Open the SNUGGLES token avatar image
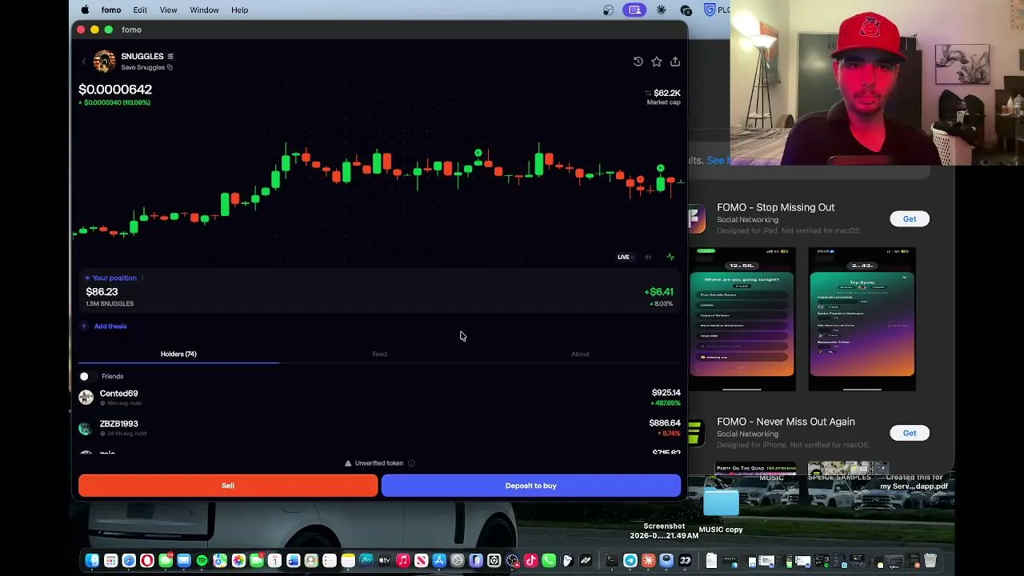Screen dimensions: 1024x576 pyautogui.click(x=104, y=62)
